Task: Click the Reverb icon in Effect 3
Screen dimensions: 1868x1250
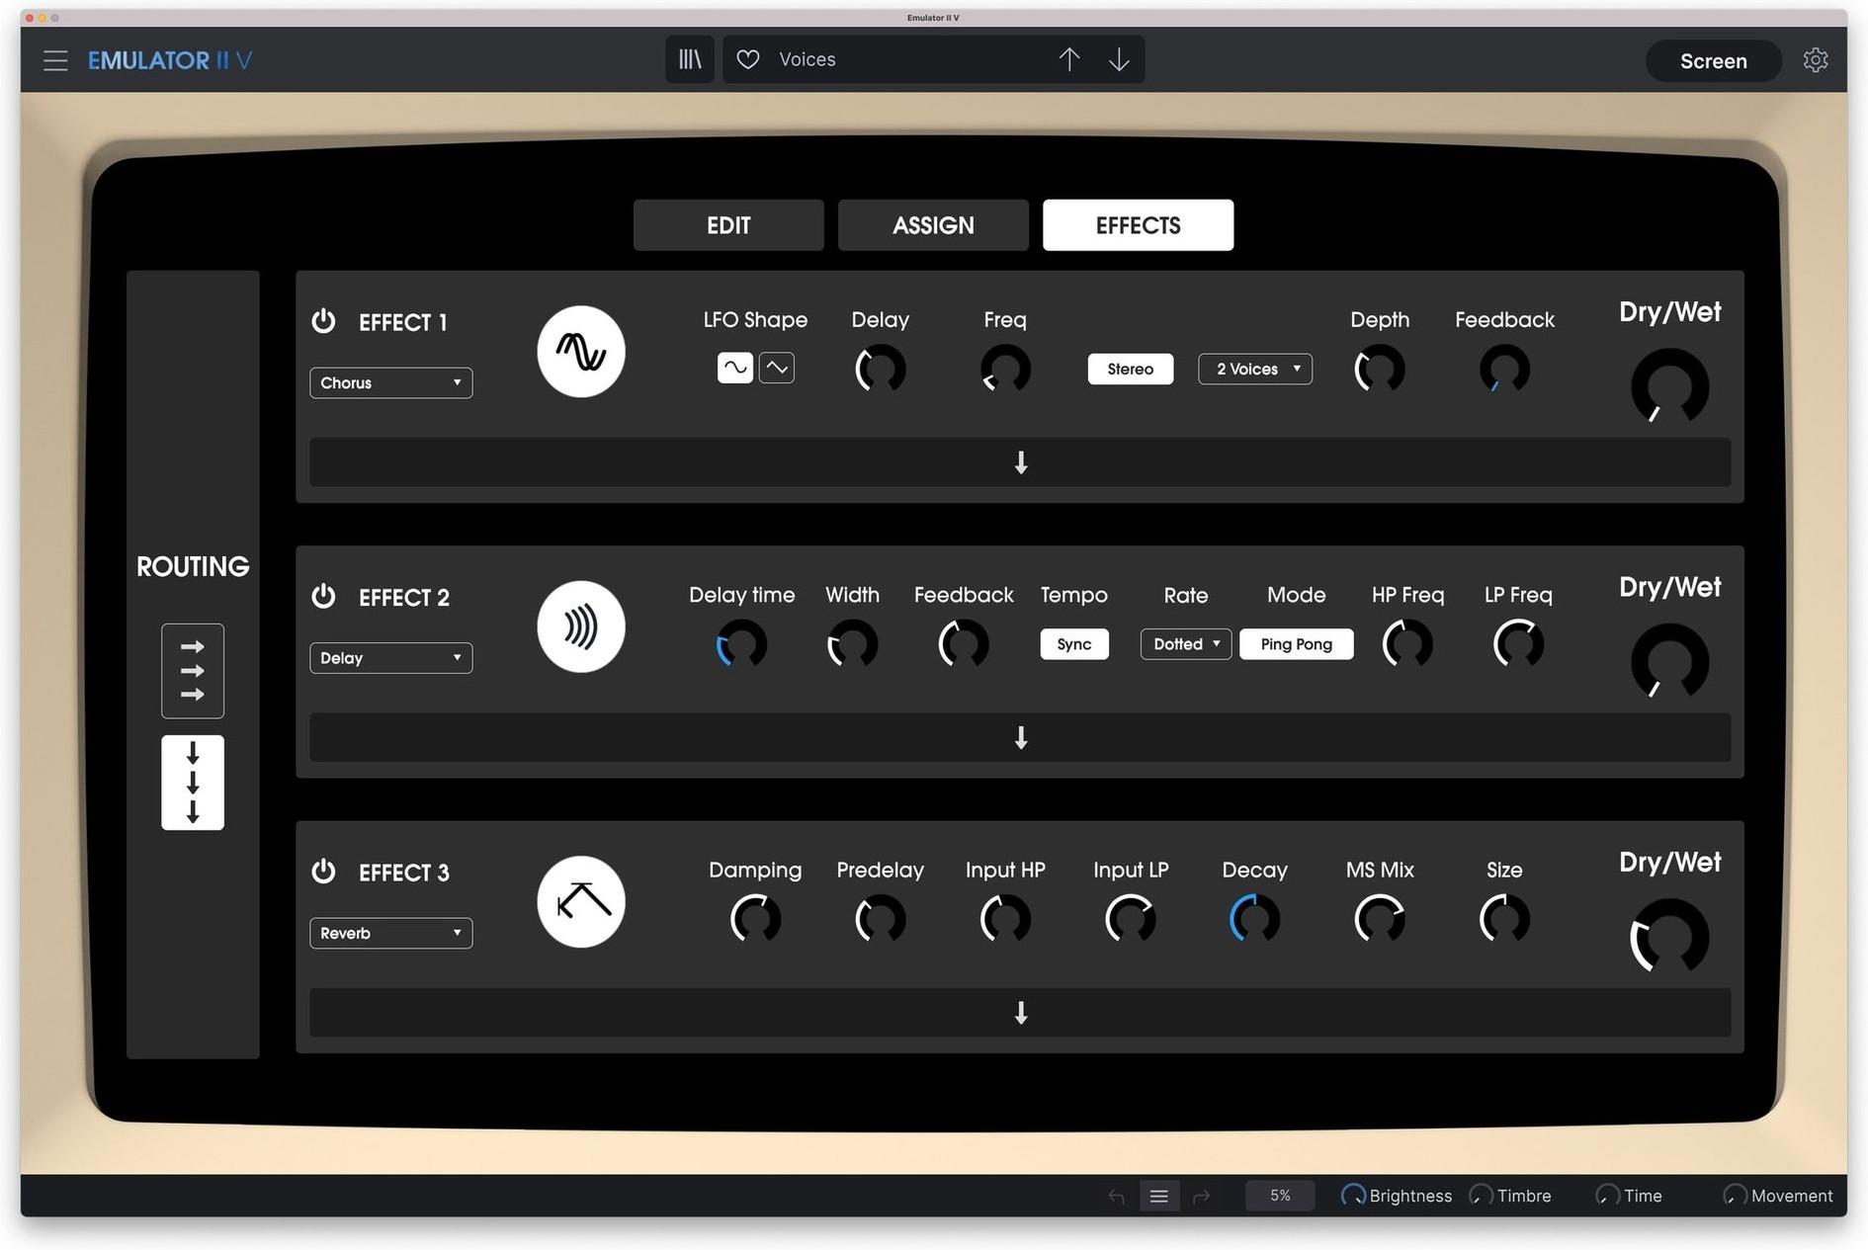Action: pyautogui.click(x=581, y=900)
